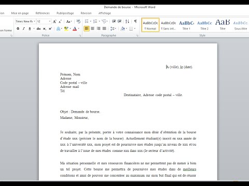Image resolution: width=249 pixels, height=186 pixels.
Task: Increase the font size with Grow Font
Action: pyautogui.click(x=54, y=22)
